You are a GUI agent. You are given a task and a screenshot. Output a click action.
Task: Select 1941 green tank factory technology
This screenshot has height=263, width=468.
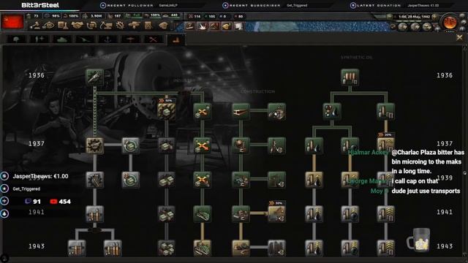(202, 214)
